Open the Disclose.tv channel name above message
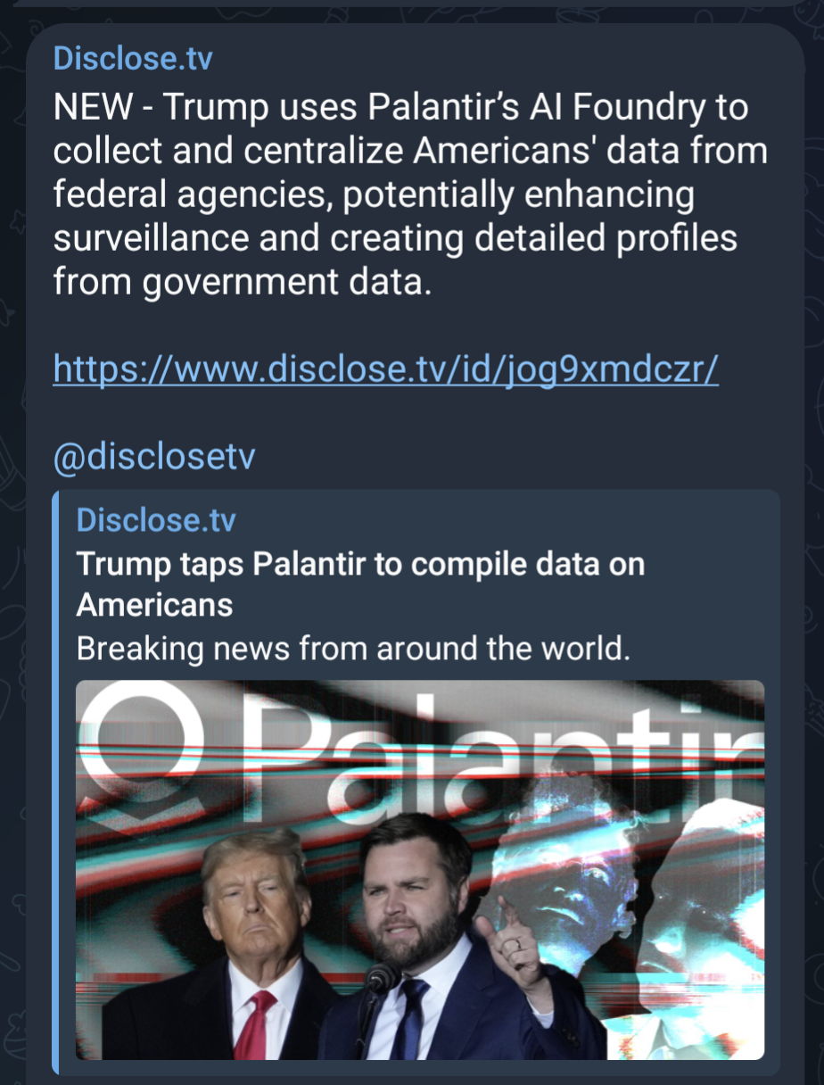The image size is (824, 1085). 133,59
